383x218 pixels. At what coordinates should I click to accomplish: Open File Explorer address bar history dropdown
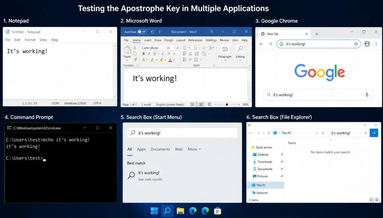pos(317,133)
